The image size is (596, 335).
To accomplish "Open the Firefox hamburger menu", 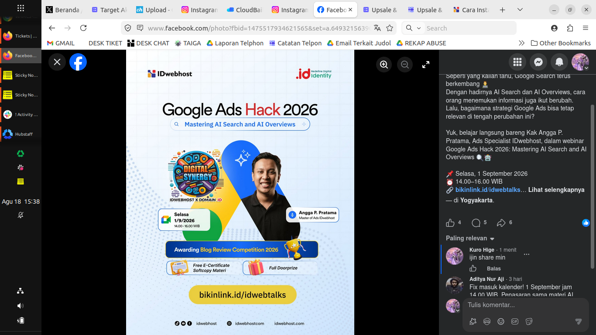I will pyautogui.click(x=586, y=28).
